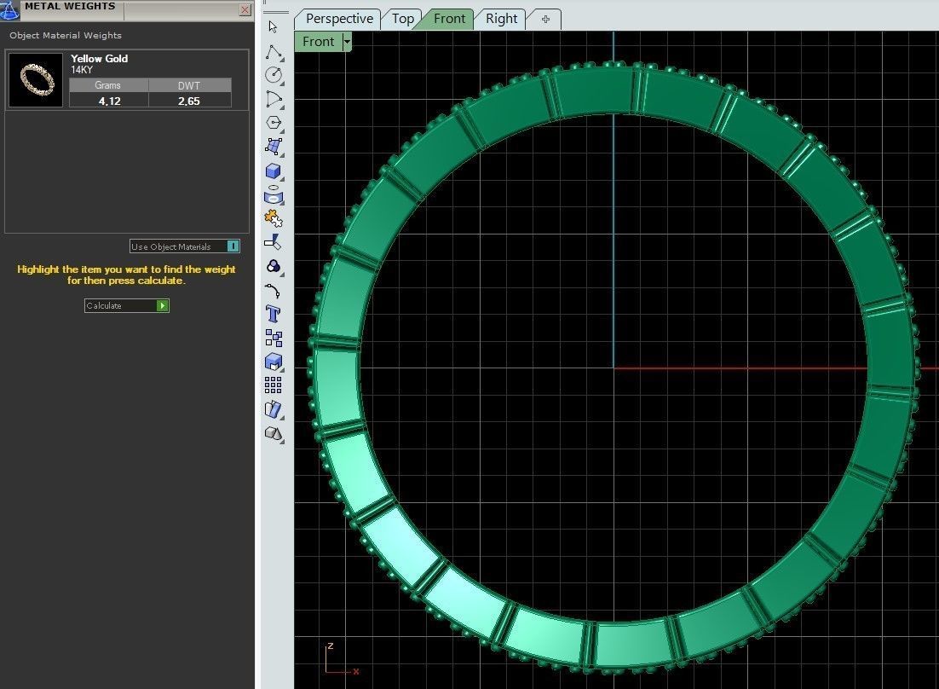This screenshot has width=939, height=689.
Task: Select the Text object tool
Action: pyautogui.click(x=274, y=314)
